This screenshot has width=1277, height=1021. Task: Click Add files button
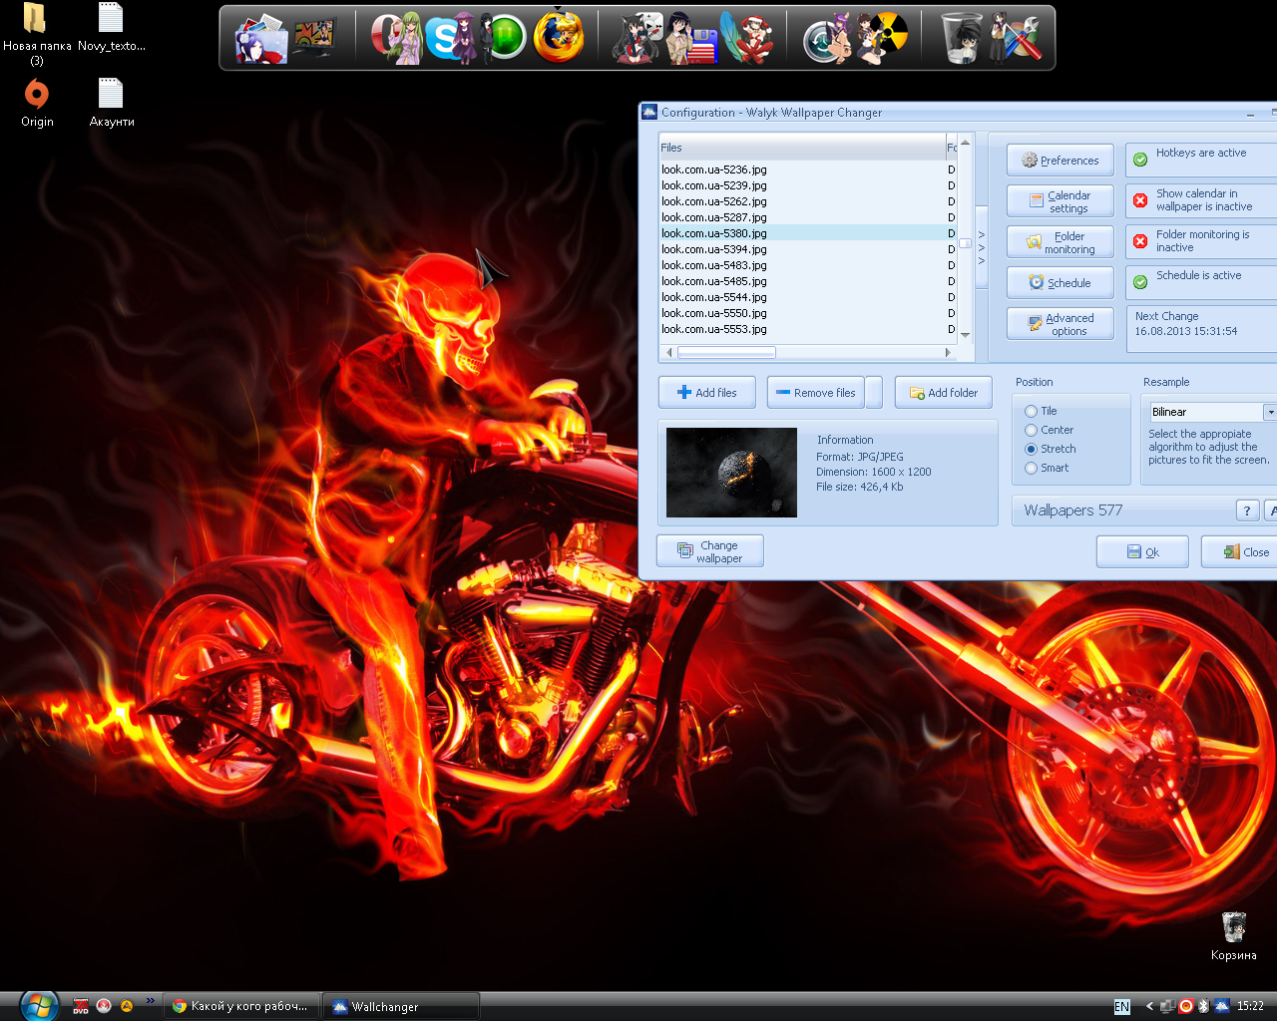click(x=706, y=393)
